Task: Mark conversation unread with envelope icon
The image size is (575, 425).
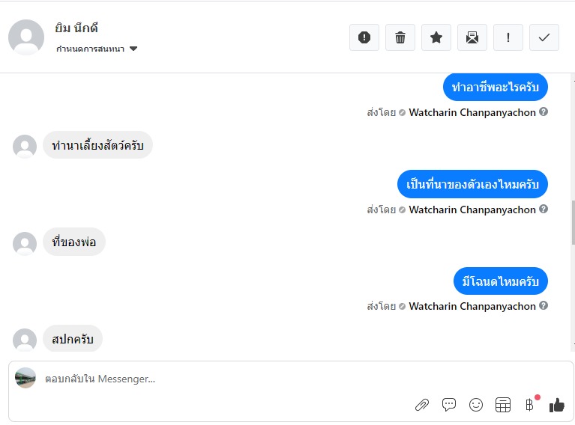Action: 472,37
